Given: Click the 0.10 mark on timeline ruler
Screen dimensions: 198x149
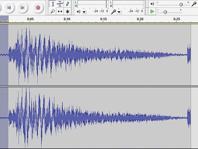Looking at the screenshot, I should click(67, 19).
